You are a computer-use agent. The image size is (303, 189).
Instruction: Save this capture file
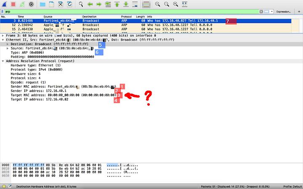pos(51,4)
